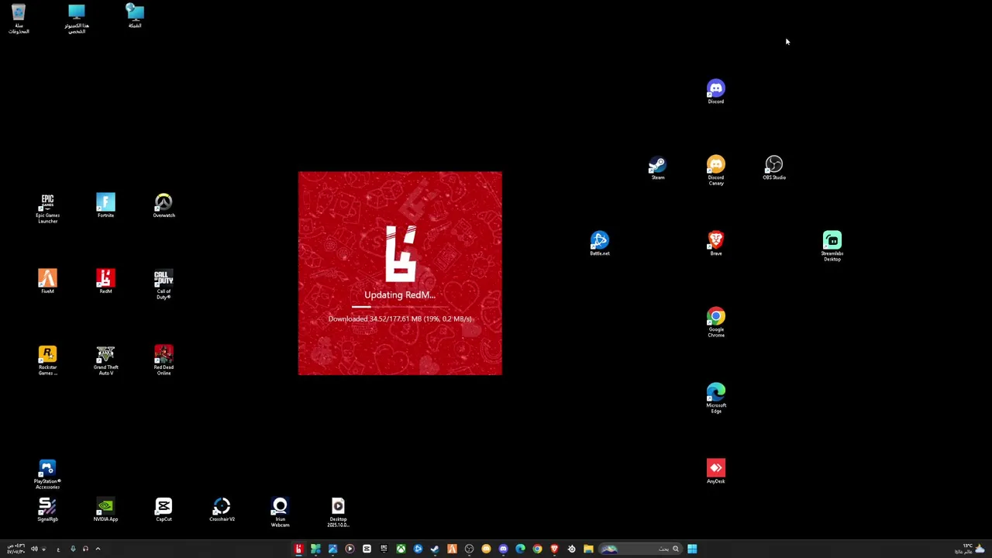Open the Recycle Bin desktop icon
Screen dimensions: 992x558
tap(19, 19)
